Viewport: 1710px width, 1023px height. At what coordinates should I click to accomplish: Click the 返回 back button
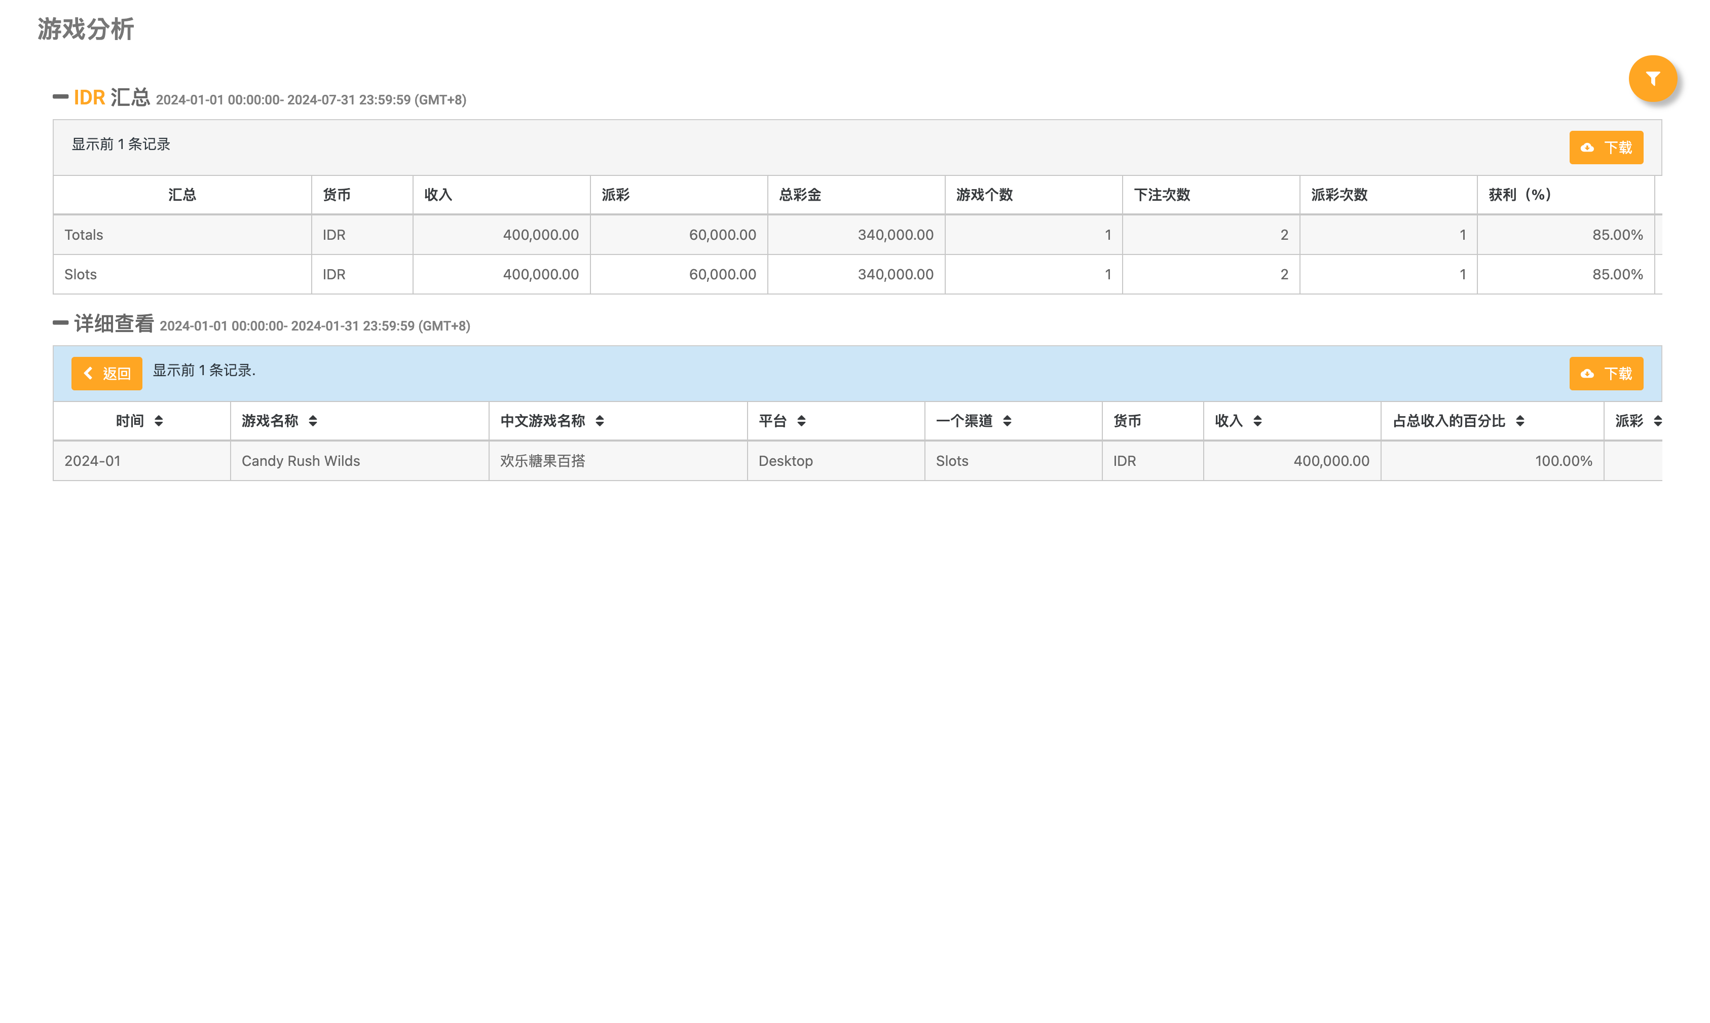click(x=107, y=374)
